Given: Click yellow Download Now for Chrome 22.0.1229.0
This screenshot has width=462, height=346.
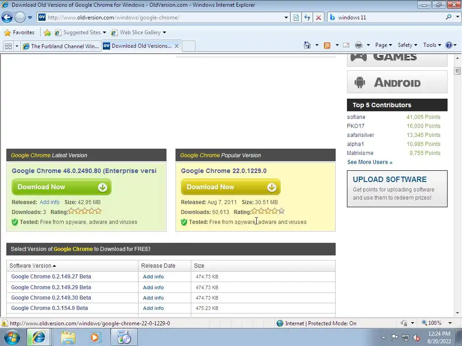Looking at the screenshot, I should 231,187.
